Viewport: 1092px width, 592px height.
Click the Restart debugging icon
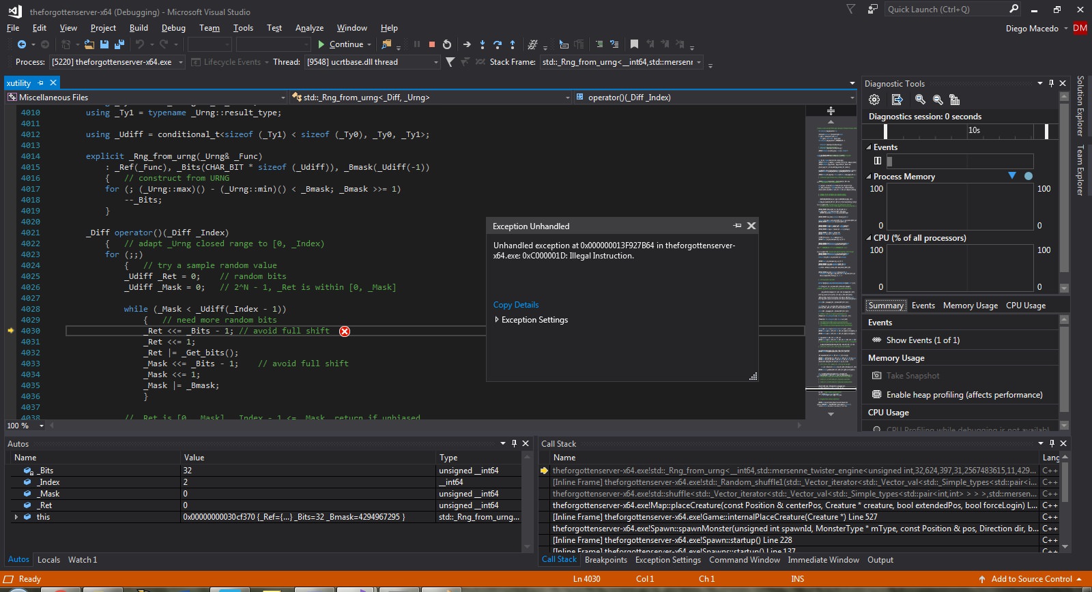tap(447, 44)
